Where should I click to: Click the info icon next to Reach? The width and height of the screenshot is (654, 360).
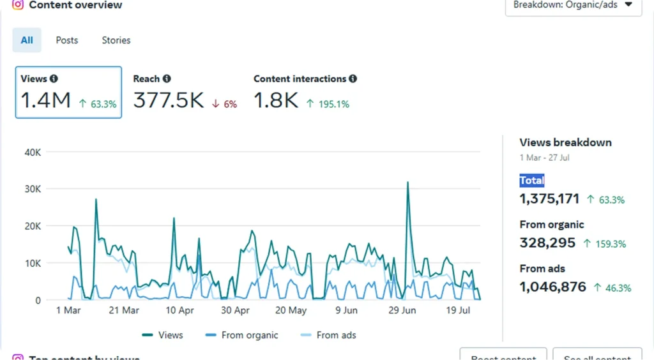point(167,79)
